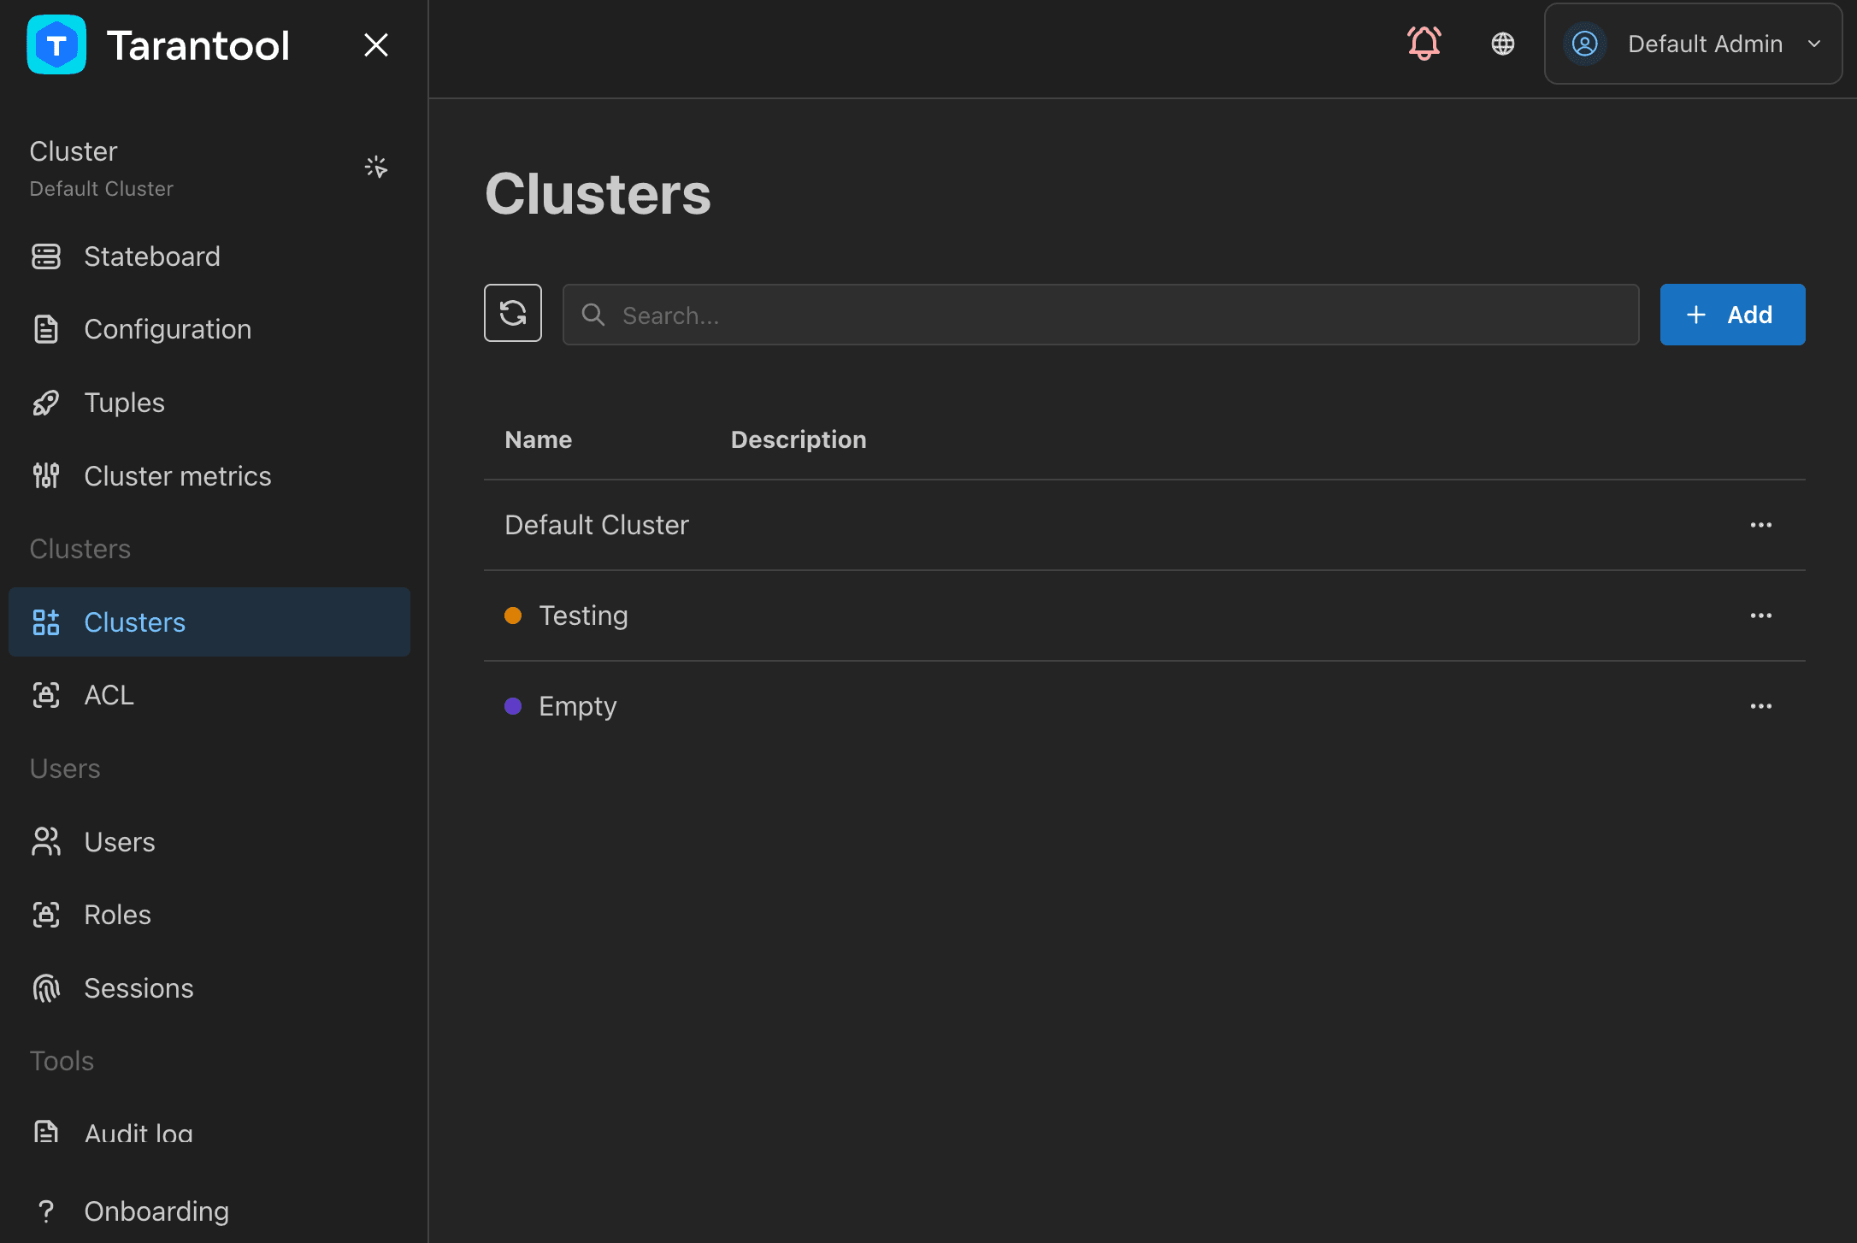Image resolution: width=1857 pixels, height=1243 pixels.
Task: Open the Configuration page
Action: coord(209,329)
